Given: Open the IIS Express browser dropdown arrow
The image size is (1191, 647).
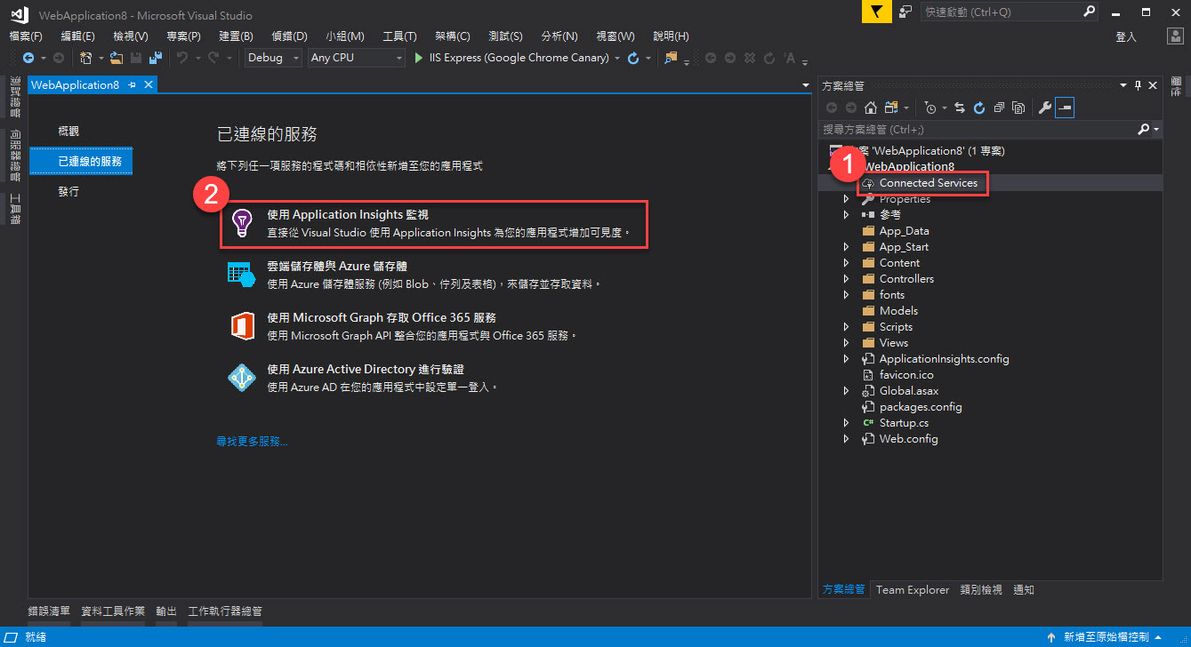Looking at the screenshot, I should click(x=616, y=58).
